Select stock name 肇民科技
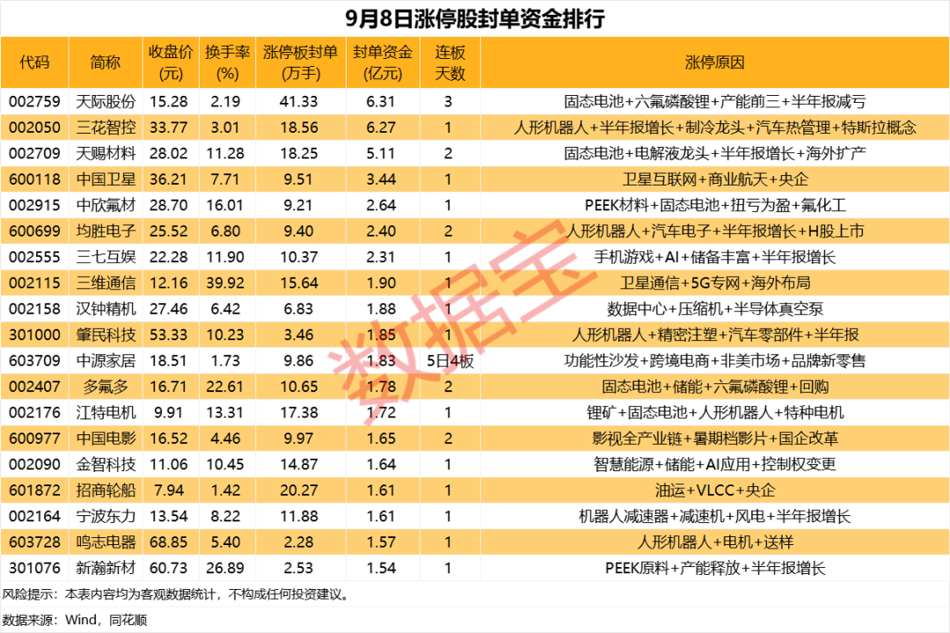Image resolution: width=950 pixels, height=633 pixels. 106,334
